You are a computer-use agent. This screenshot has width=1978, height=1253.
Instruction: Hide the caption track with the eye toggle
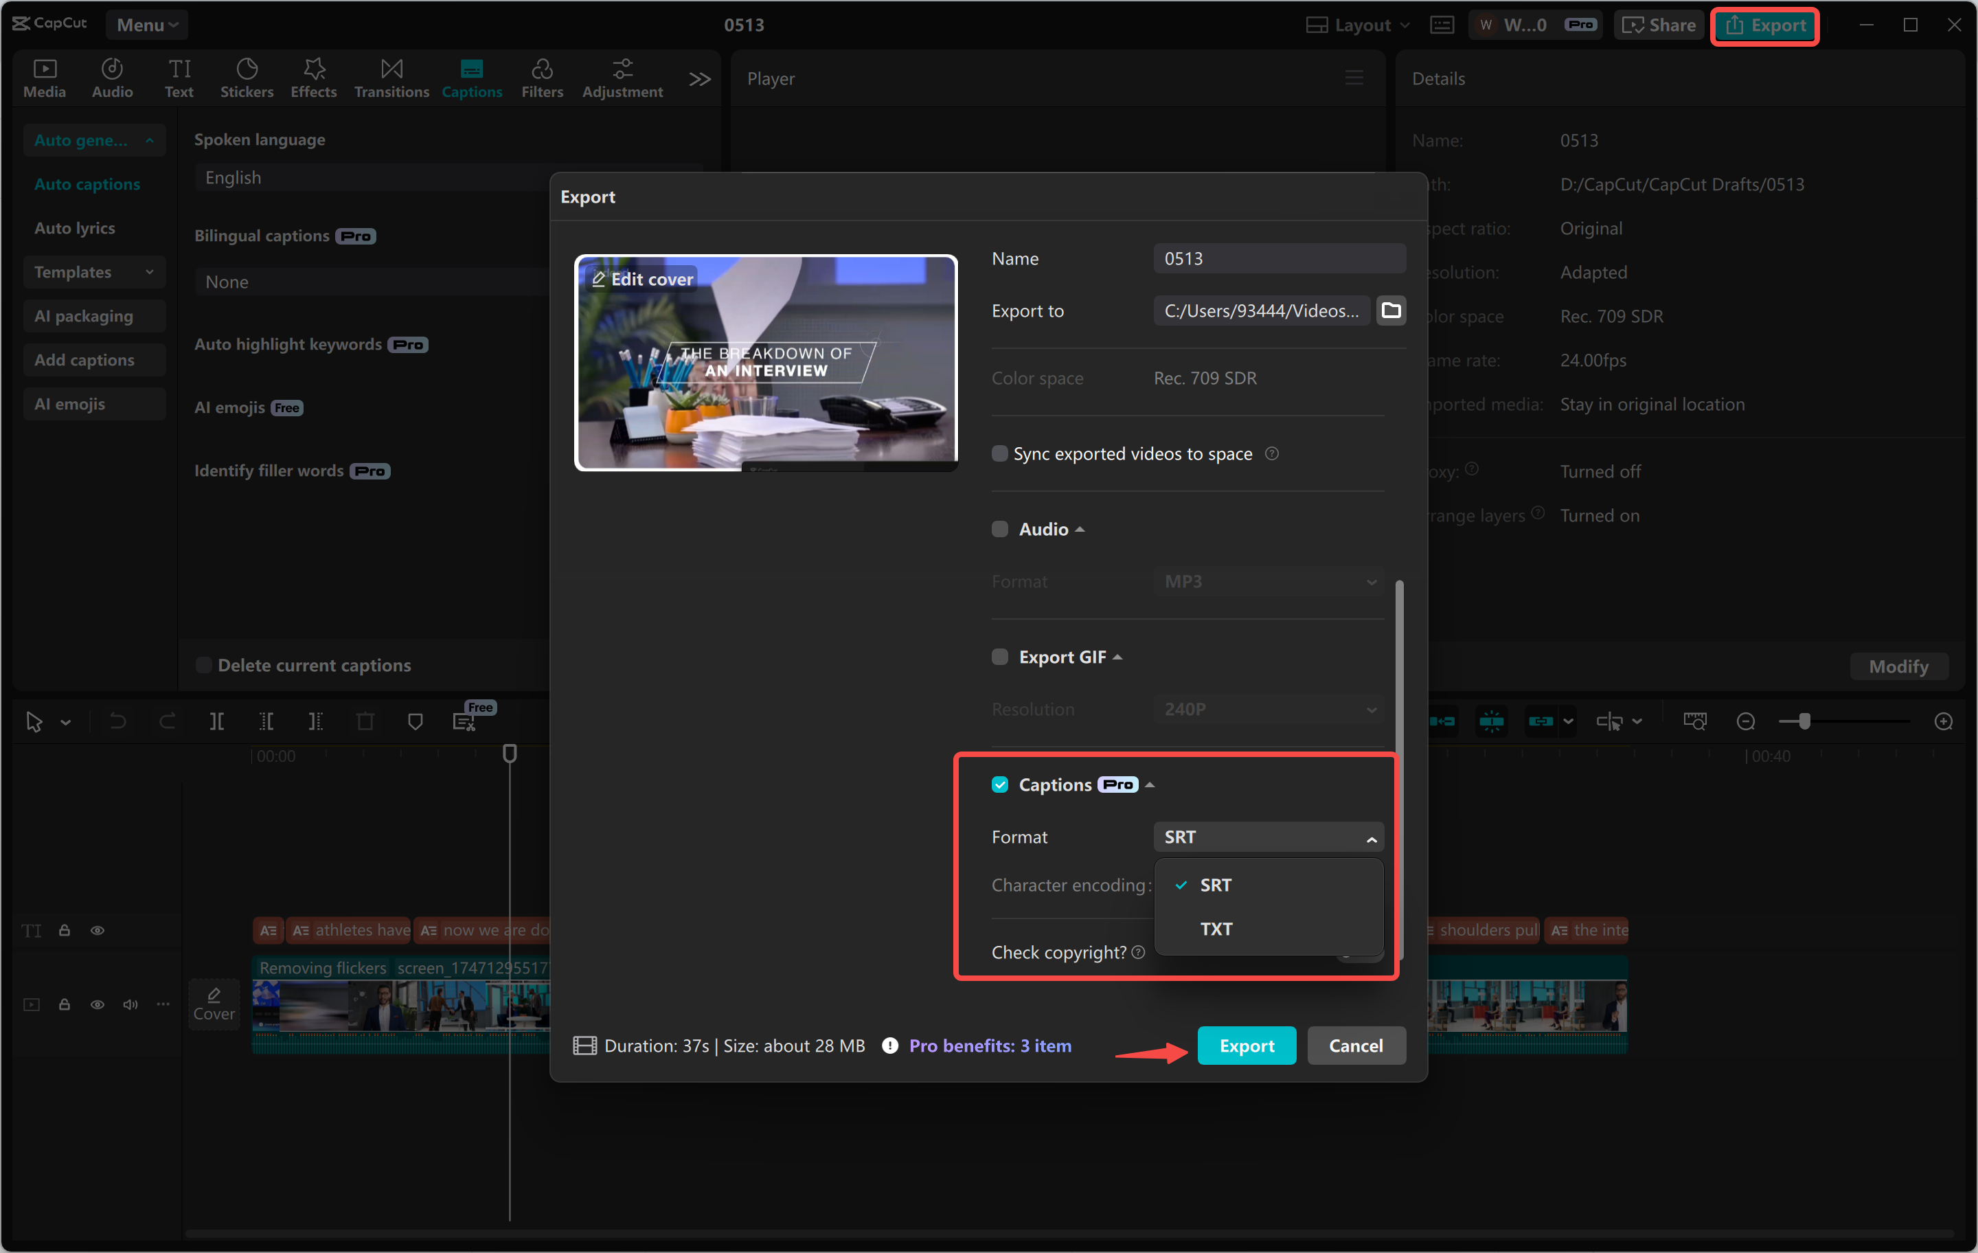pos(97,929)
